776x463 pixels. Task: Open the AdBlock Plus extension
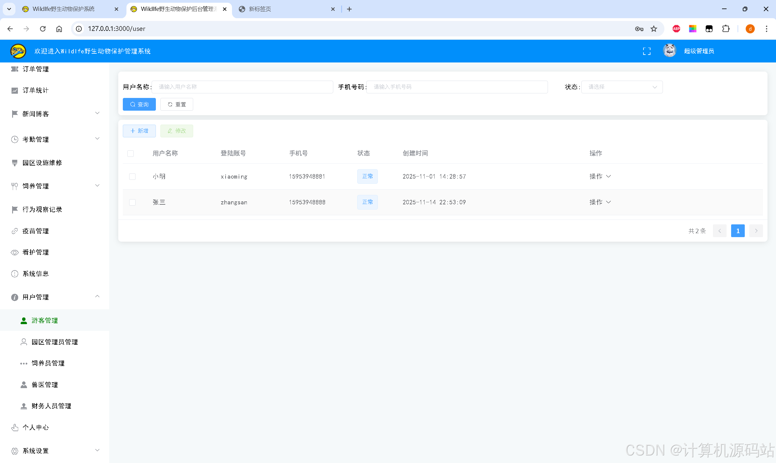676,29
